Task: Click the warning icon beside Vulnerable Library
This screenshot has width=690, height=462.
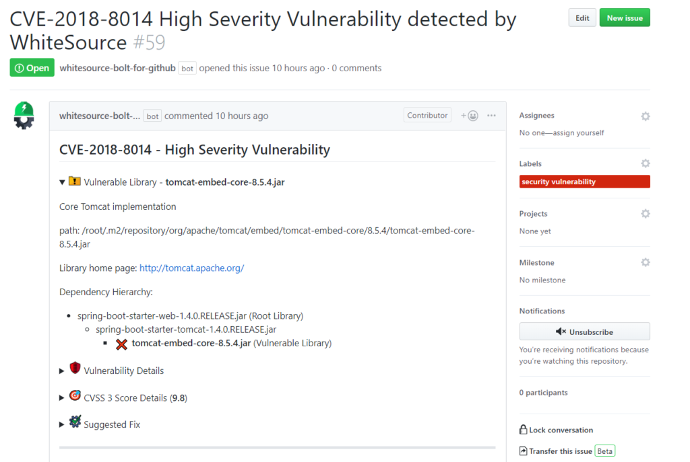Action: click(x=74, y=181)
